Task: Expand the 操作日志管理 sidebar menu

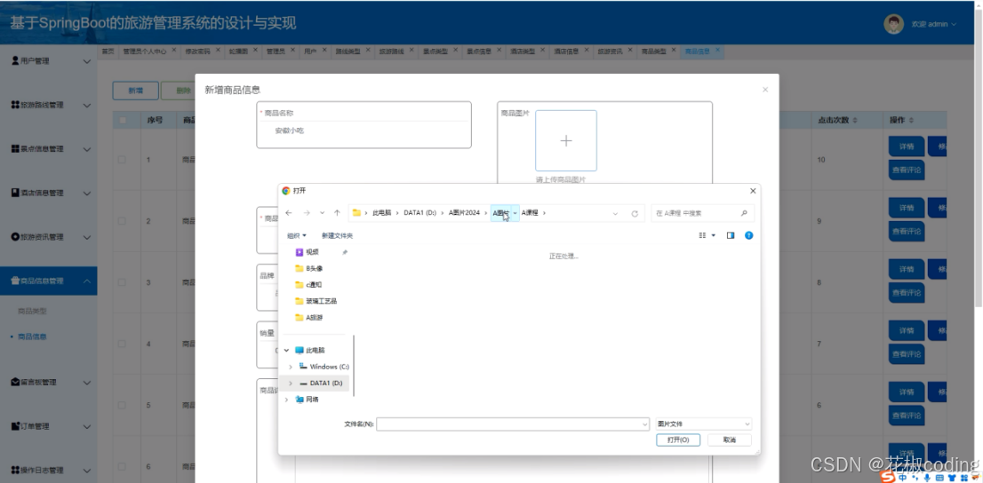Action: pos(48,470)
